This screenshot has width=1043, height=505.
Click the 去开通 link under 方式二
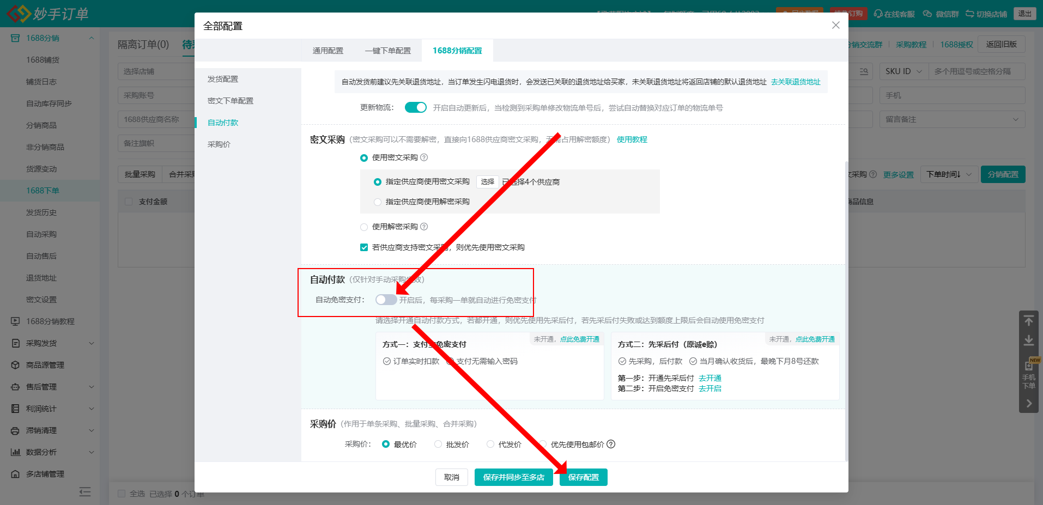pyautogui.click(x=710, y=378)
